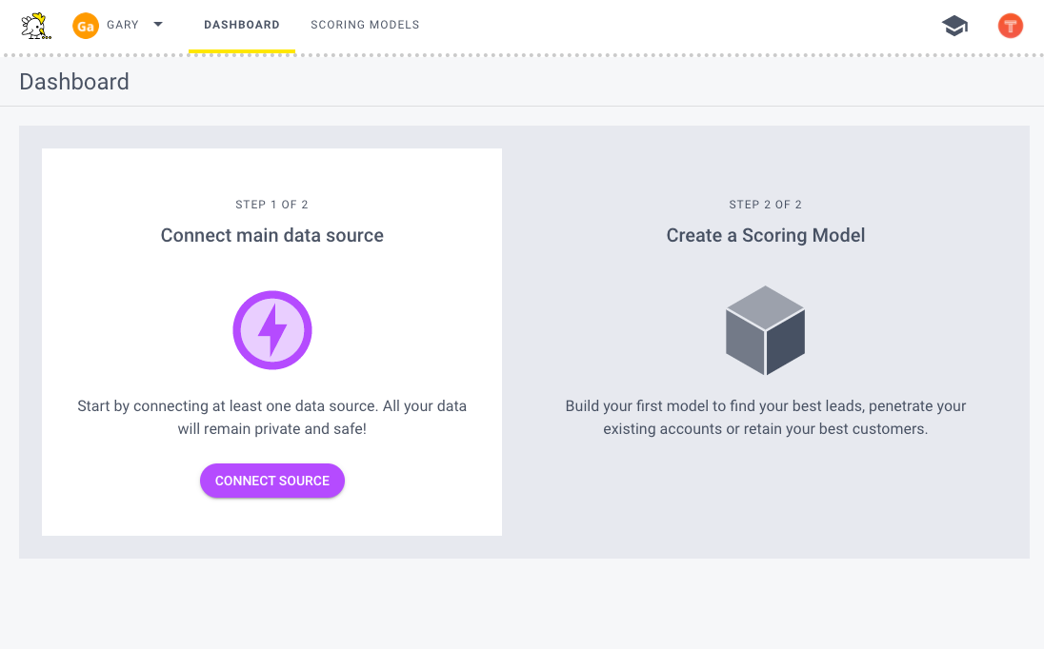
Task: Expand the GARY workspace dropdown arrow
Action: [158, 25]
